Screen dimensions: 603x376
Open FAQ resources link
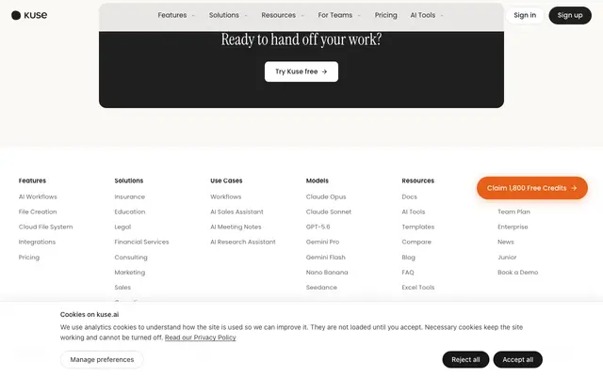coord(408,273)
